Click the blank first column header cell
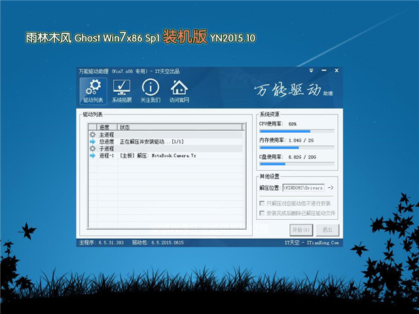 click(x=92, y=127)
